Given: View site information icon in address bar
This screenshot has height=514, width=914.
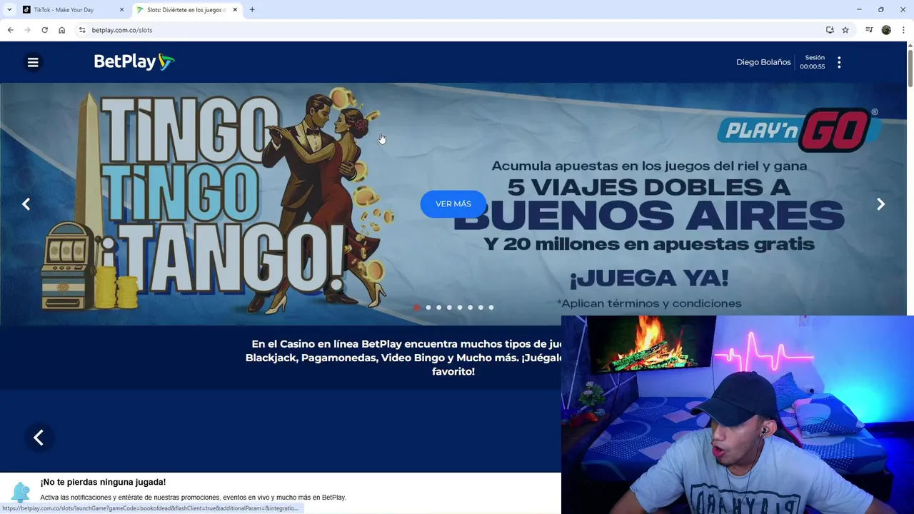Looking at the screenshot, I should pos(82,30).
